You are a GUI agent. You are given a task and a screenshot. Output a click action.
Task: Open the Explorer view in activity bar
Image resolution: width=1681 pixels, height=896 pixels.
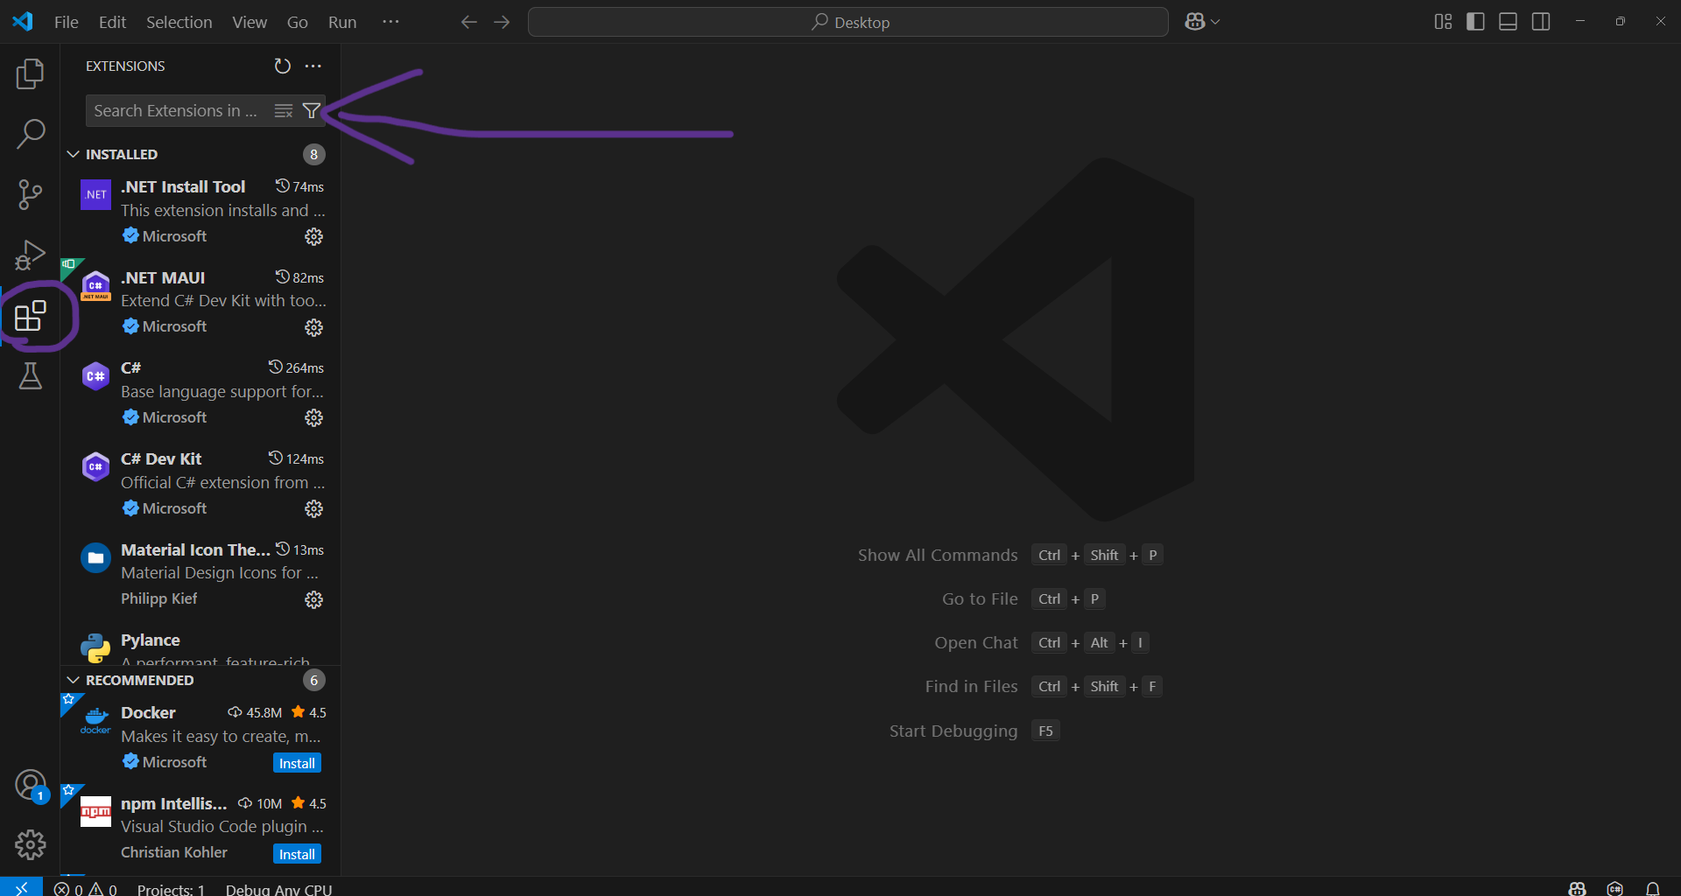pyautogui.click(x=30, y=74)
